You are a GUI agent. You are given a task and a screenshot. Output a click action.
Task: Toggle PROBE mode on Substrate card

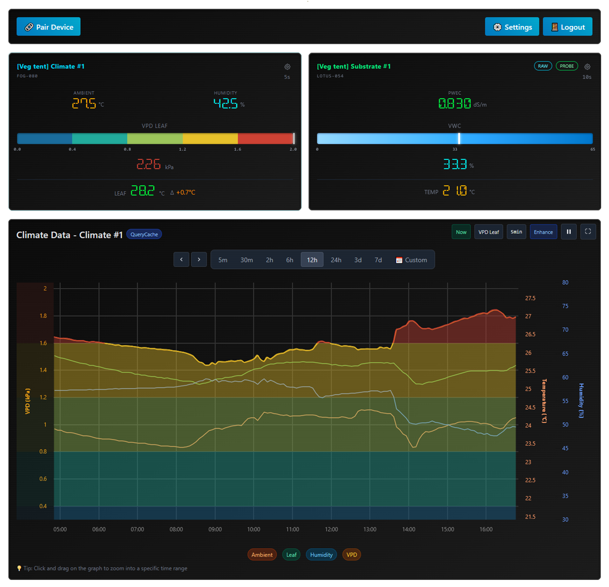[x=566, y=66]
